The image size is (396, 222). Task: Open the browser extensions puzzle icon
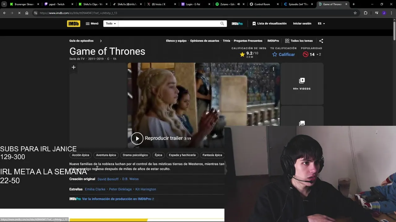coord(366,13)
